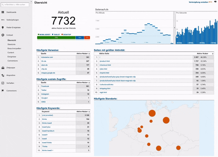This screenshot has height=157, width=218.
Task: Click the 'towell thinks' keyword
Action: pos(47,142)
